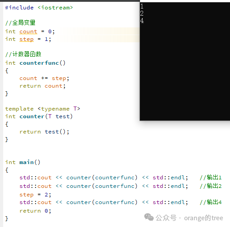Click the 'return test();' statement
The image size is (230, 227).
(44, 132)
